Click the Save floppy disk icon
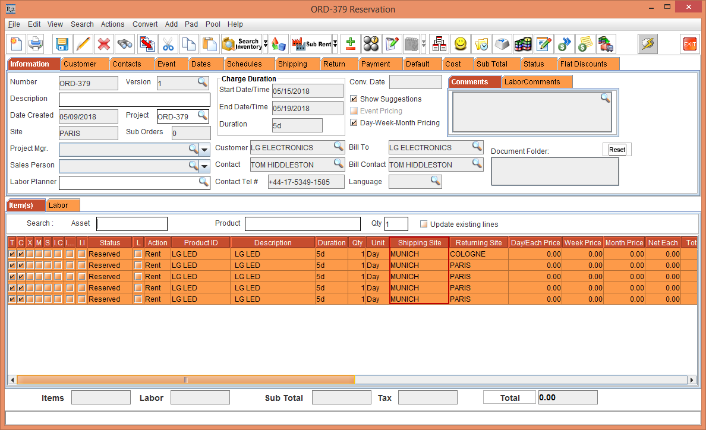 click(62, 44)
